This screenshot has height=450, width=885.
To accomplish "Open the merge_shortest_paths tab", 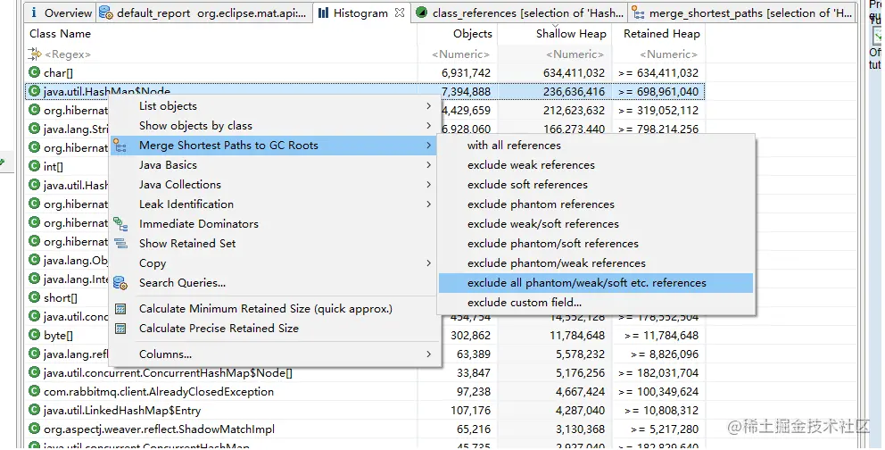I will coord(743,12).
